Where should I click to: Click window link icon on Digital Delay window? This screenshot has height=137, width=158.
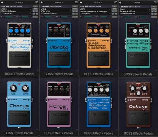(37, 2)
